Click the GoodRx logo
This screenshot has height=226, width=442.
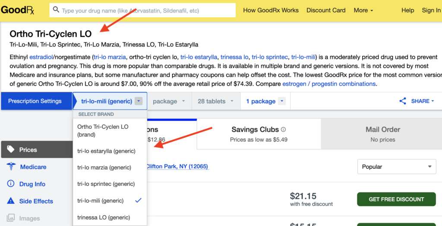tap(17, 10)
